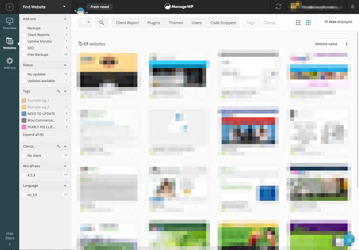Select the Example tag 1 swatch
359x250 pixels.
point(24,100)
